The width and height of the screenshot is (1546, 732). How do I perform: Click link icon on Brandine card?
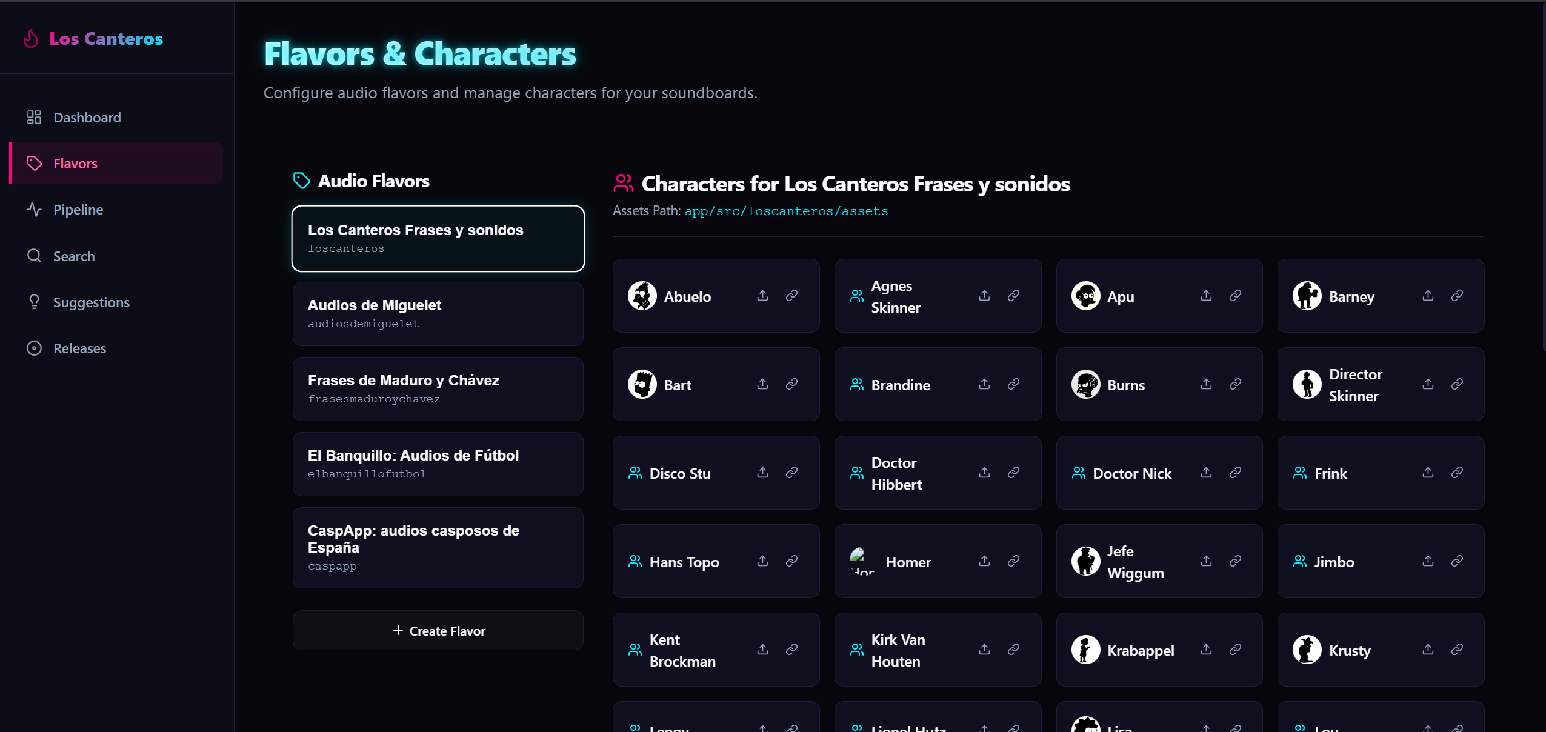tap(1013, 384)
